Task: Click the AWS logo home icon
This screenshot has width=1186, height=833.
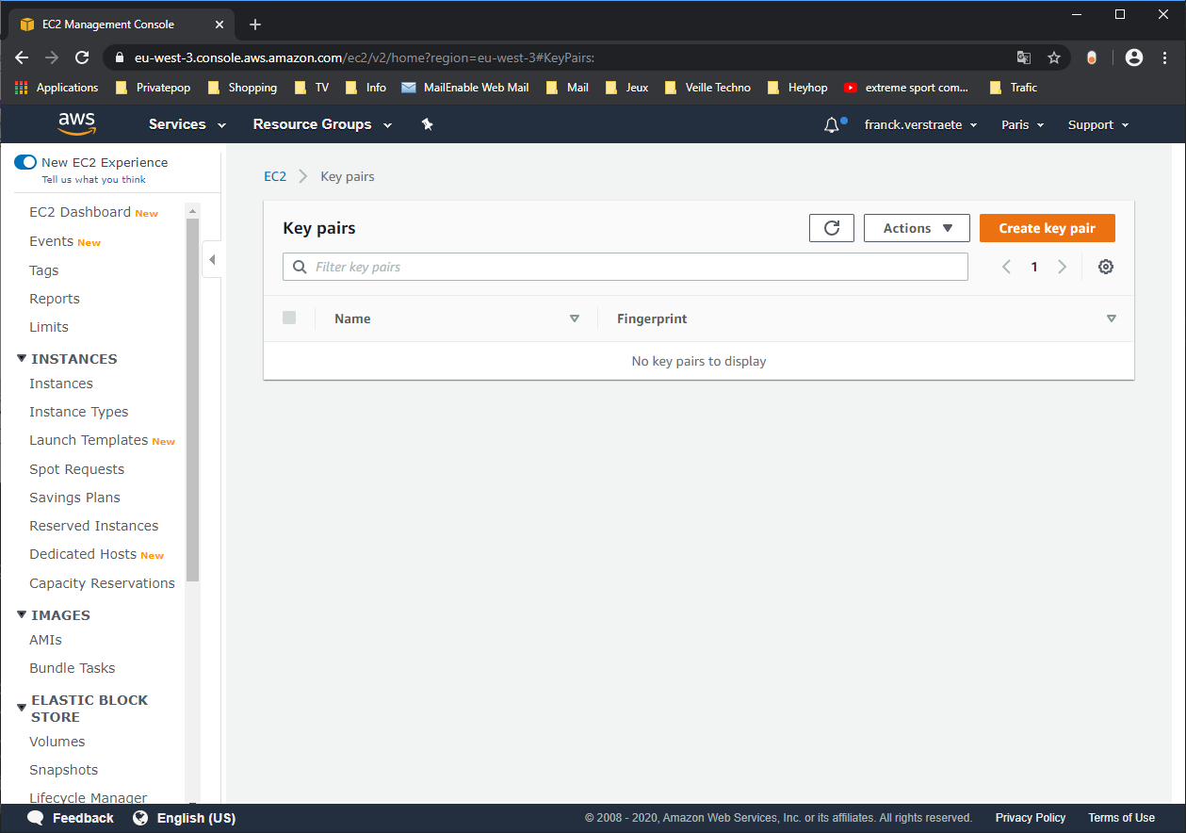Action: point(76,123)
